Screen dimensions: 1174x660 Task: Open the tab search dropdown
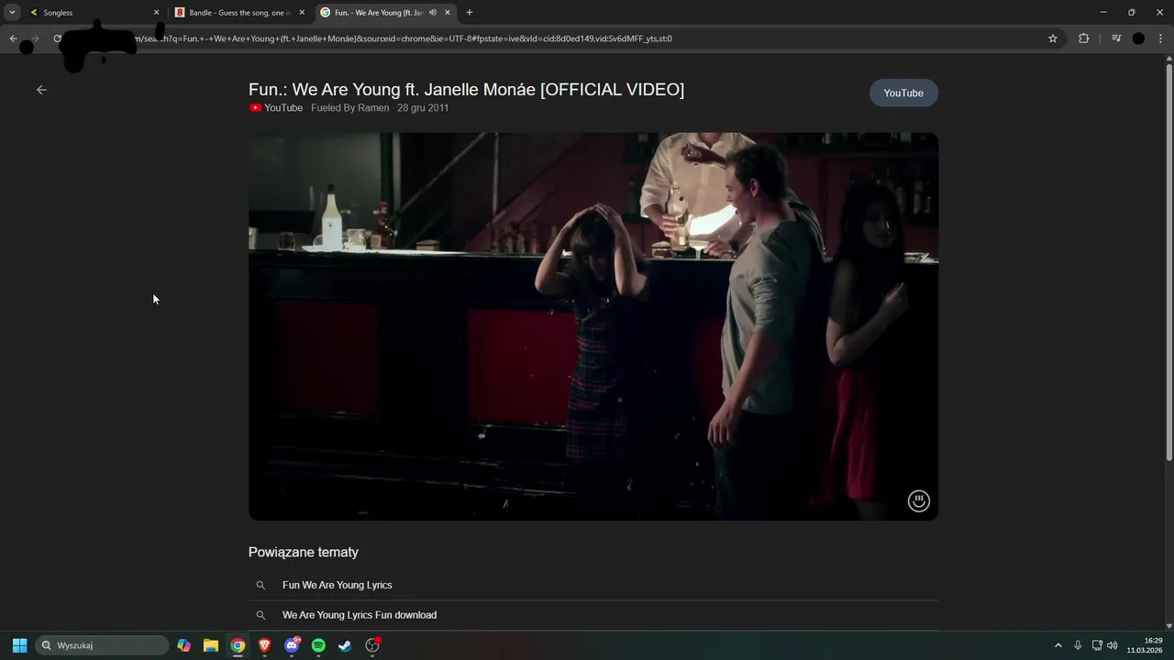coord(12,13)
